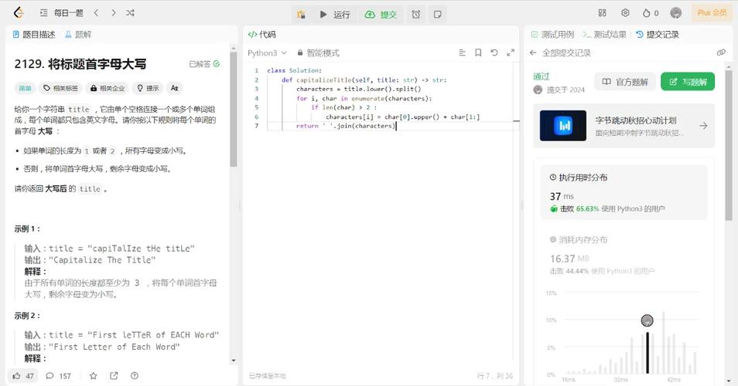Open settings gear icon
Screen dimensions: 738x386
(625, 13)
